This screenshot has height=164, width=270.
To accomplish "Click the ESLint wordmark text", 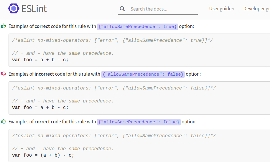I will point(34,9).
